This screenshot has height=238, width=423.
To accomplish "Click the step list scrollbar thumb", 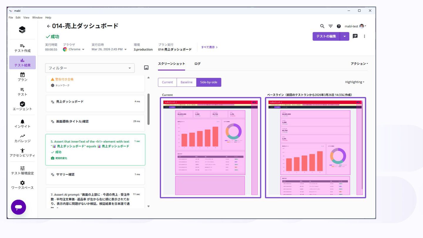I will coord(148,109).
